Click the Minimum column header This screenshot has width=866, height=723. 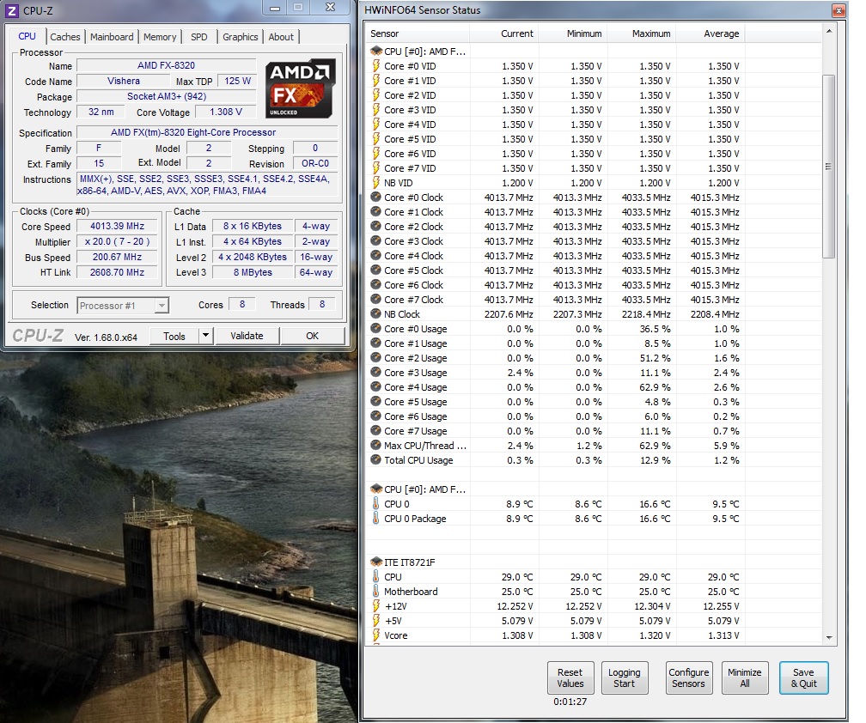(573, 33)
